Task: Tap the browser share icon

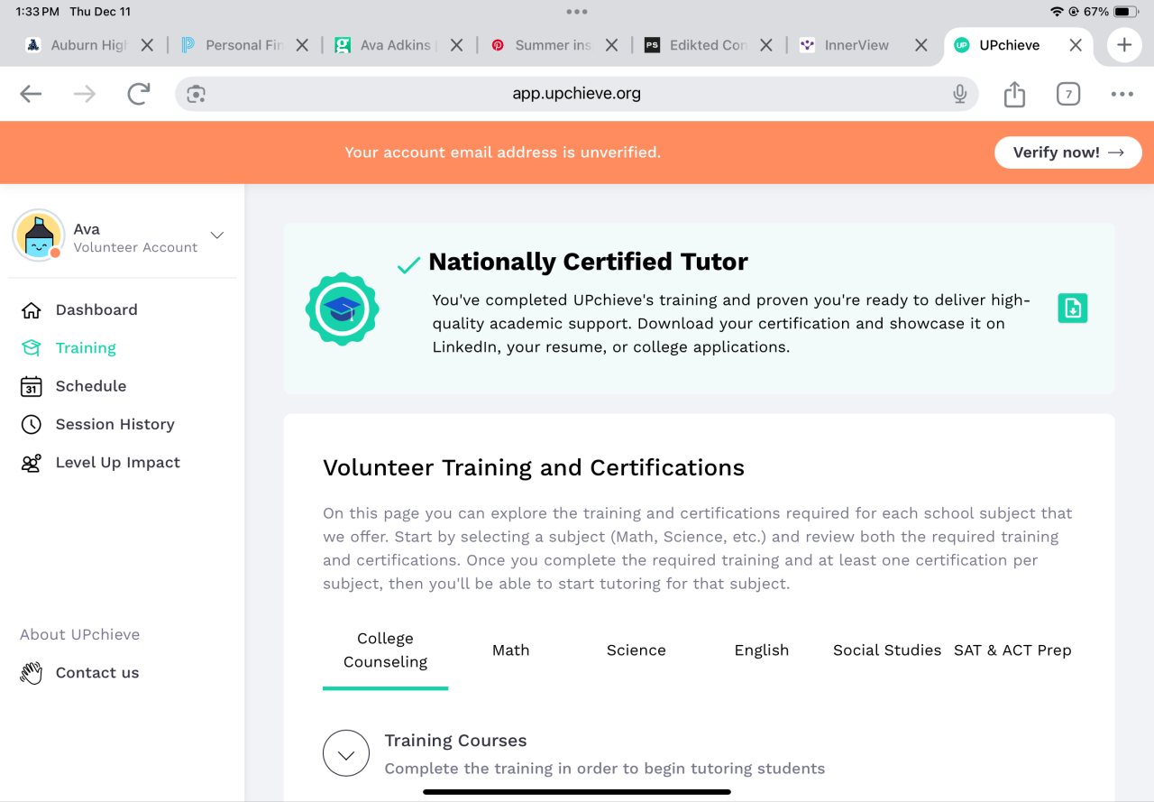Action: pyautogui.click(x=1014, y=94)
